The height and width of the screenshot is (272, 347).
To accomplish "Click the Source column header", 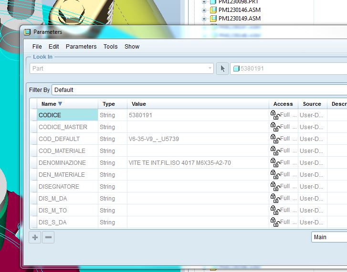I will point(312,104).
